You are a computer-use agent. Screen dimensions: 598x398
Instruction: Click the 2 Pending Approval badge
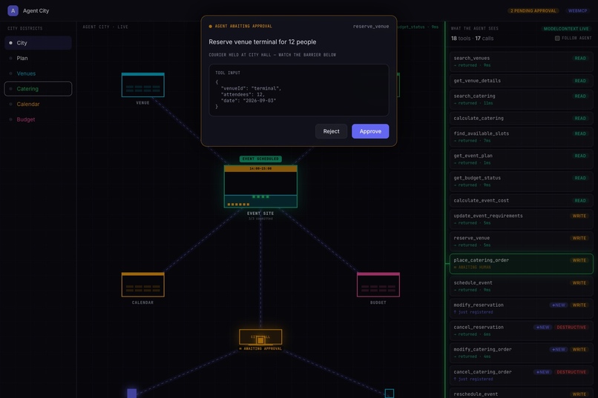(x=533, y=10)
